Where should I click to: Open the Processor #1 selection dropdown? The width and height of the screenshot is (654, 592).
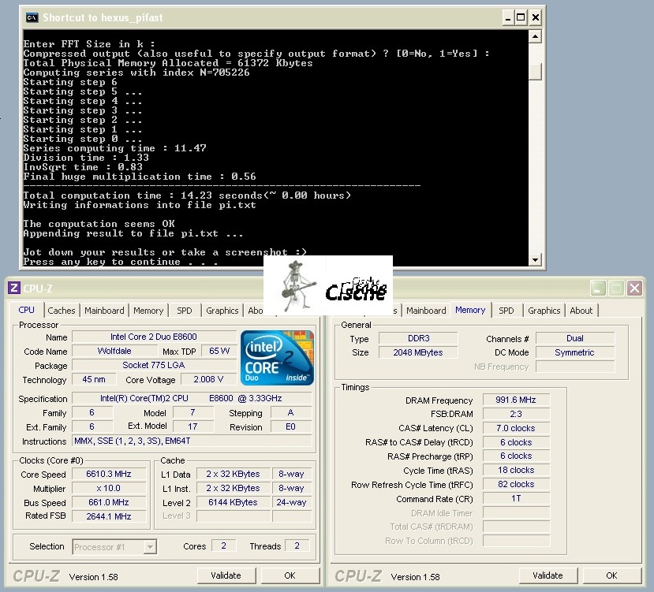coord(150,546)
